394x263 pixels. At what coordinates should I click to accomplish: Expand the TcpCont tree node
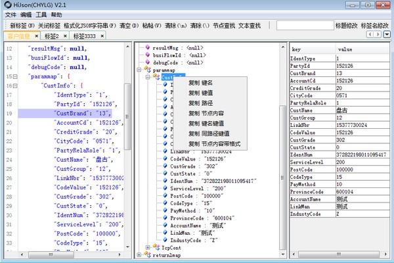[x=148, y=247]
